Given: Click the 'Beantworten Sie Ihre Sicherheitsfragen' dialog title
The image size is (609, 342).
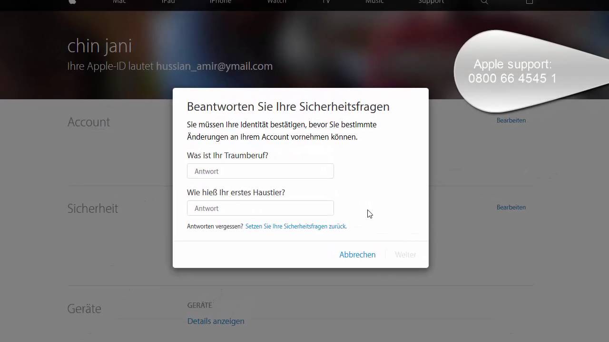Looking at the screenshot, I should [x=288, y=106].
